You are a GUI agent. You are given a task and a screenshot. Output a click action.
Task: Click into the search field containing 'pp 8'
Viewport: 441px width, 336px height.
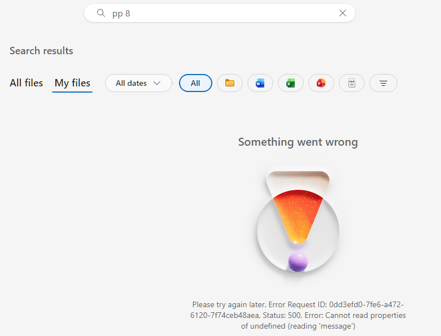point(220,13)
